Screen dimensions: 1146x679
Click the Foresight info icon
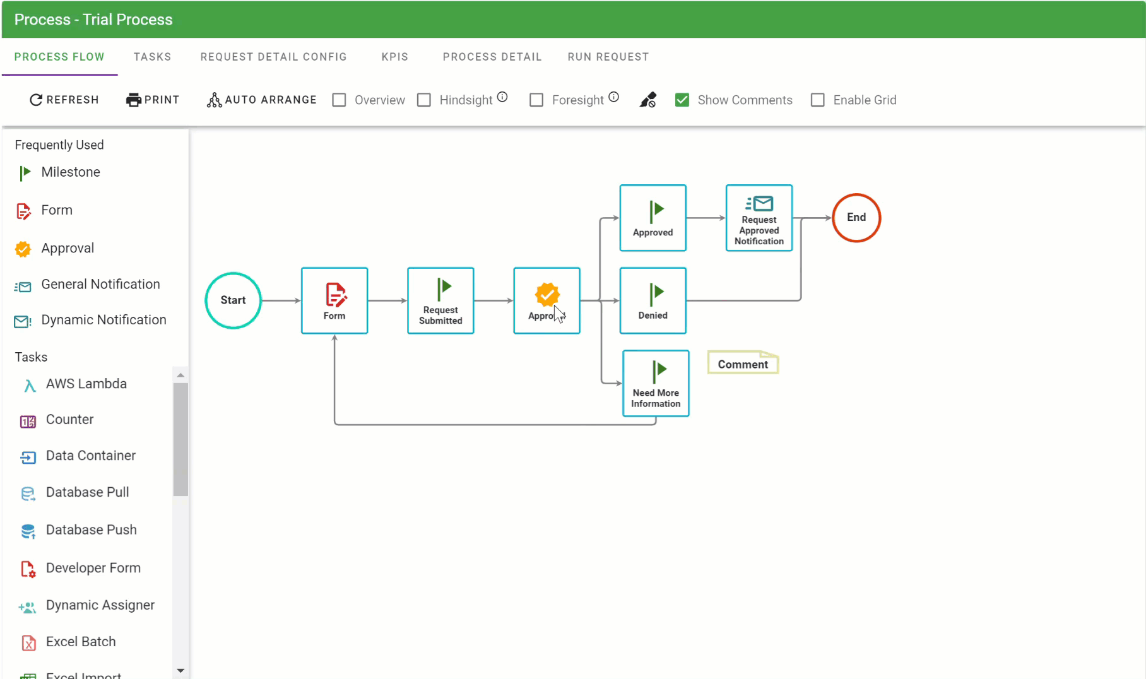pyautogui.click(x=613, y=97)
